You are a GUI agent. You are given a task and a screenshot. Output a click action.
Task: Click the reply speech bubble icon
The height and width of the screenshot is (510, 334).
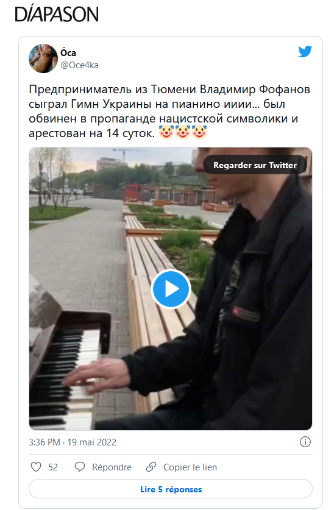click(x=80, y=467)
